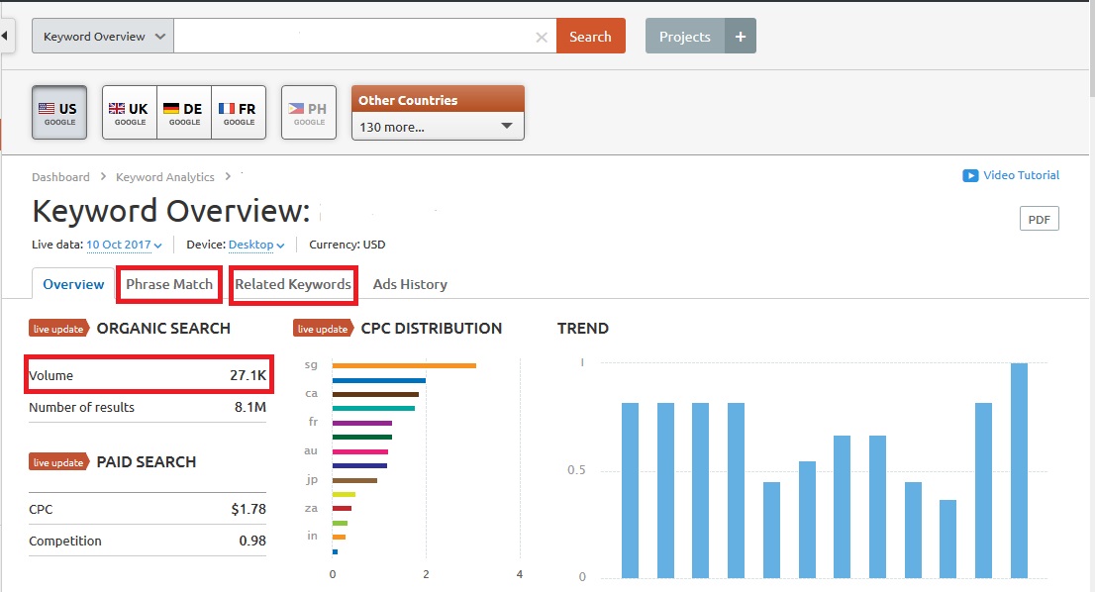Click the plus icon beside Projects
Viewport: 1095px width, 592px height.
click(741, 37)
